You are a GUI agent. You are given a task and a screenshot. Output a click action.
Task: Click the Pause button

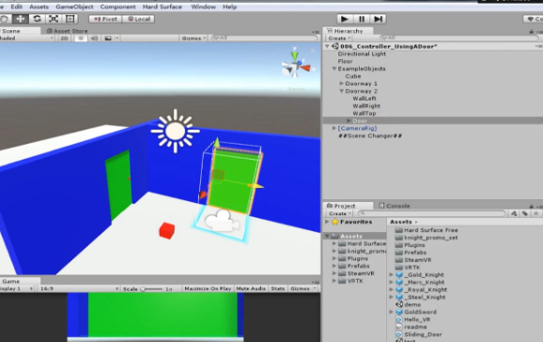pyautogui.click(x=362, y=19)
